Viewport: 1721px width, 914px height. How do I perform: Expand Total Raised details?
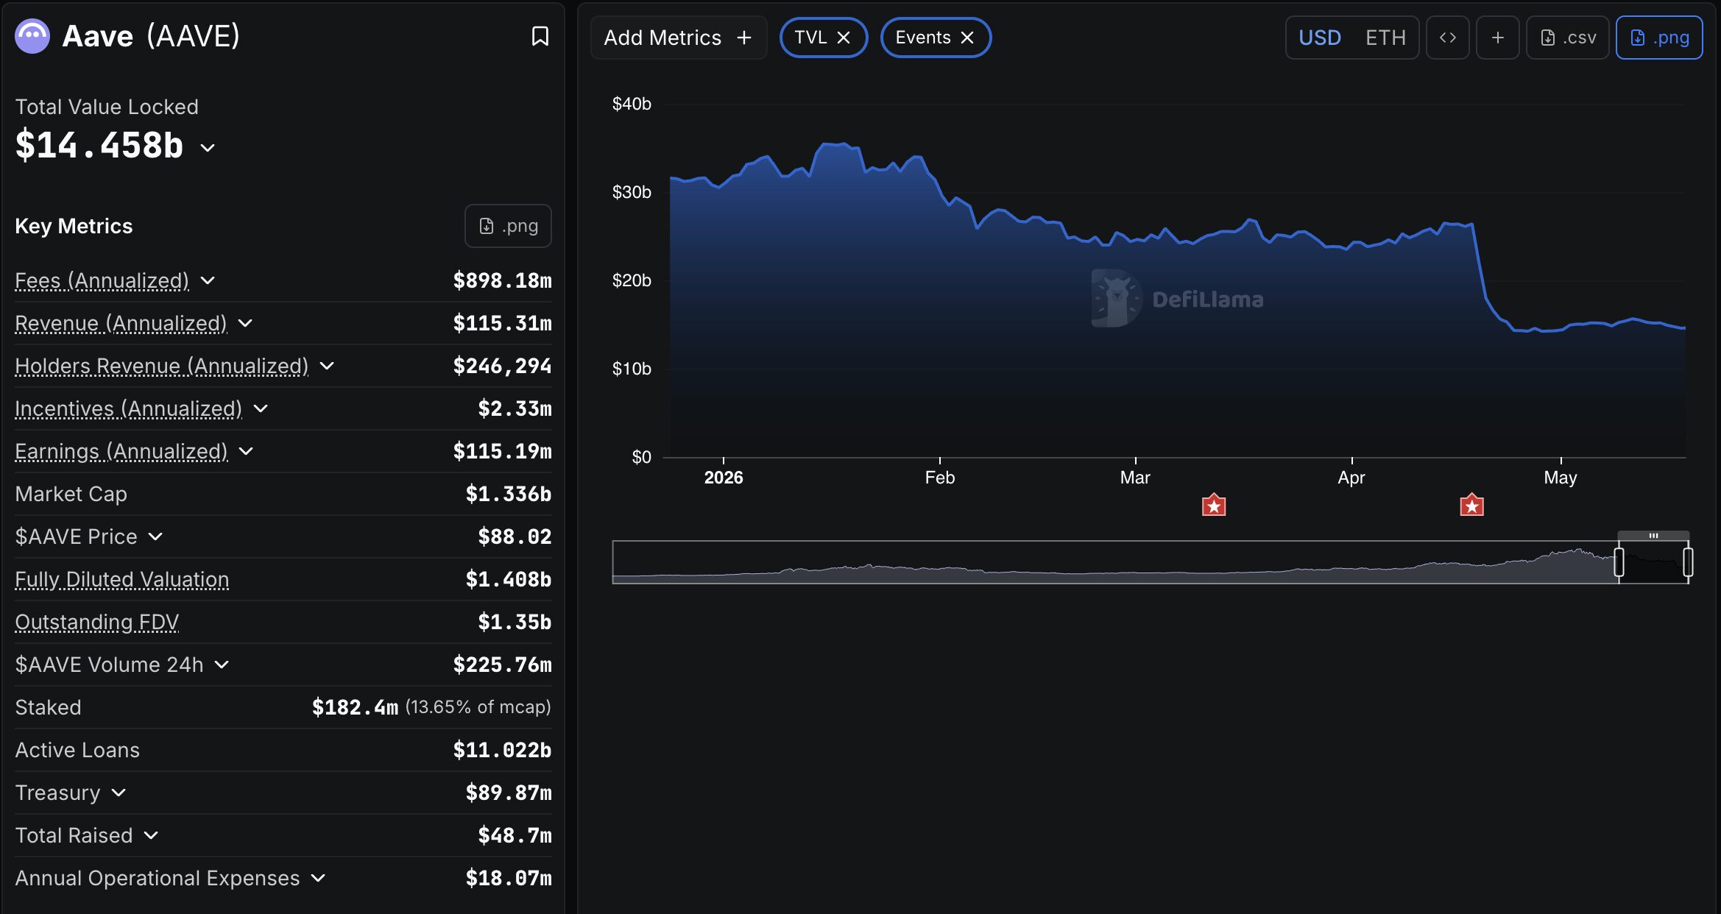tap(151, 835)
